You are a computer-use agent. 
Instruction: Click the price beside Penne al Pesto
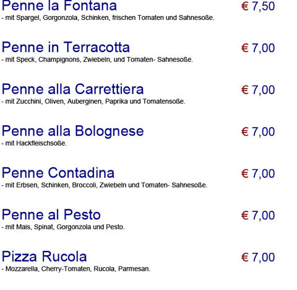pos(258,216)
